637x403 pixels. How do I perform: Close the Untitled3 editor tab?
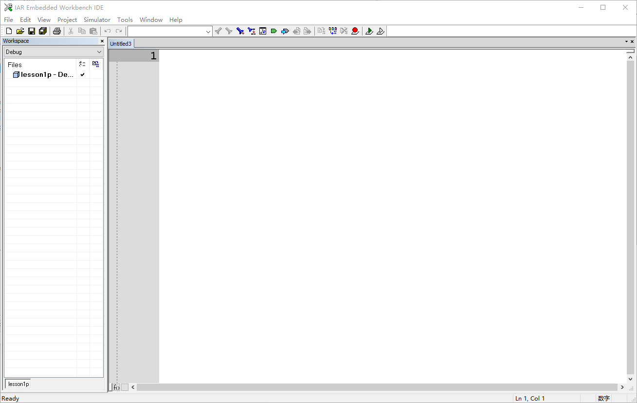632,42
